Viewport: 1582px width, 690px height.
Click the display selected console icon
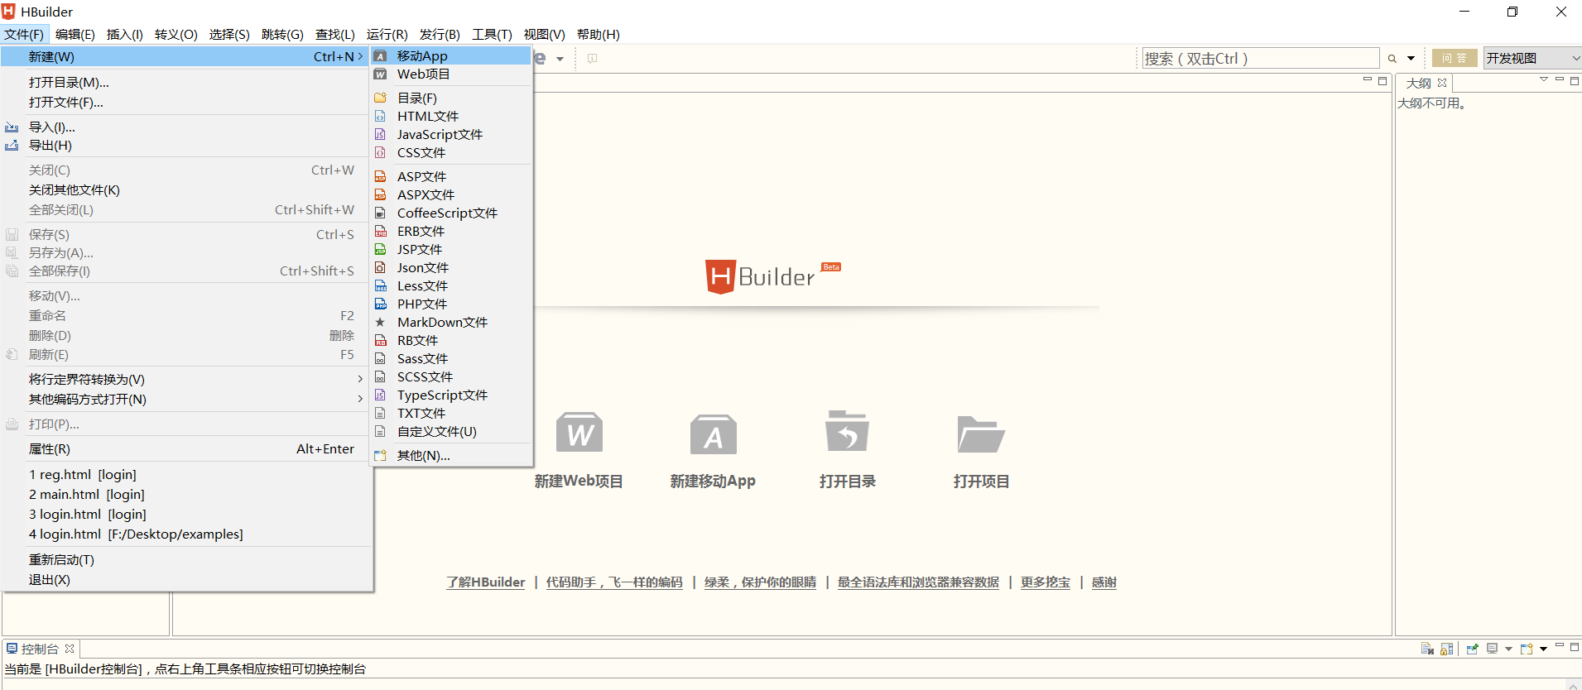[1492, 649]
